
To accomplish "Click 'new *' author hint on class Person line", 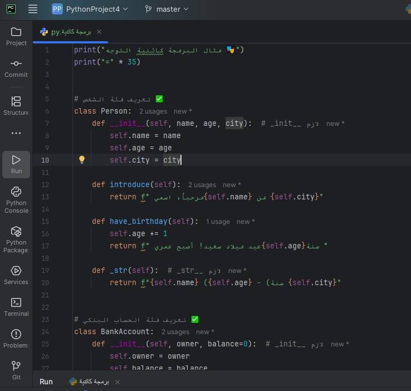I will (183, 111).
